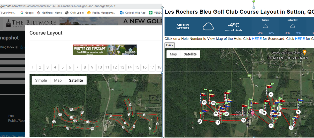
Task: Open the Citrix Log in bookmark
Action: (74, 13)
